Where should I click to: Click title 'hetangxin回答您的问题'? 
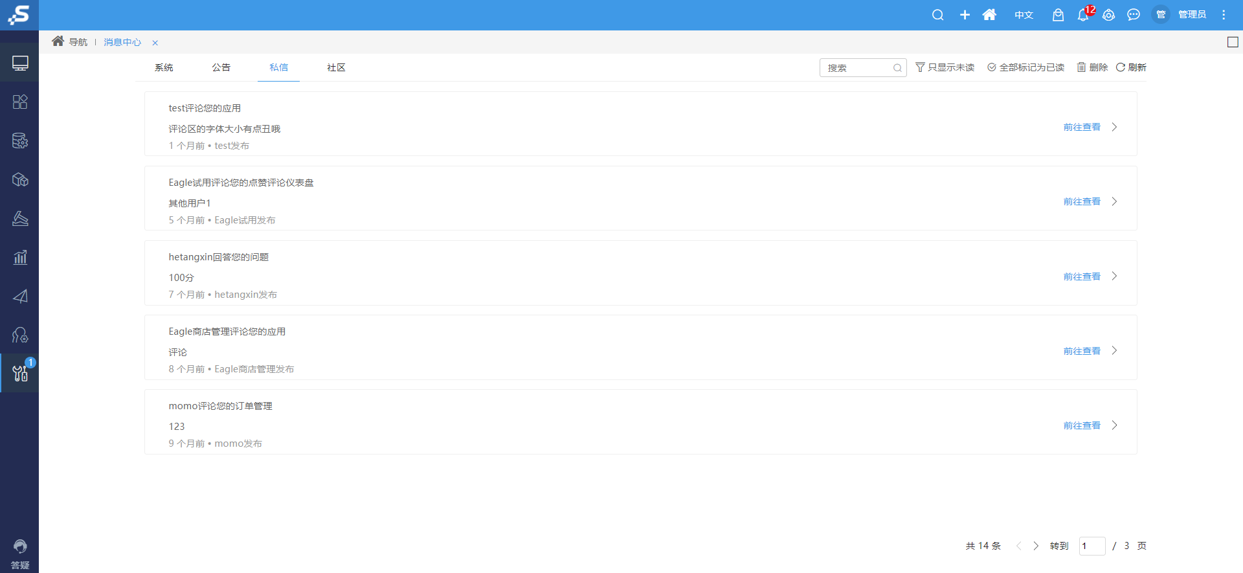tap(219, 257)
